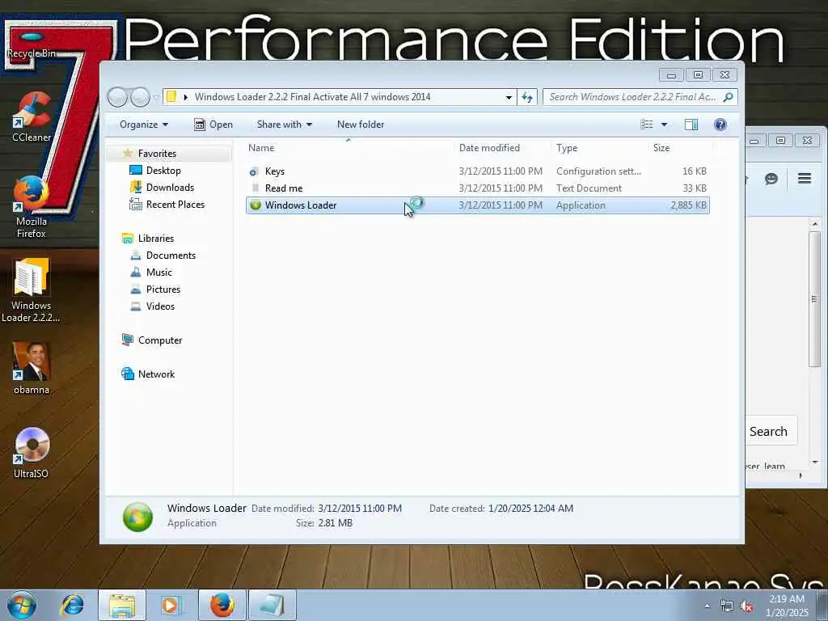The height and width of the screenshot is (621, 828).
Task: Click the chat bubble icon in Firefox window
Action: tap(771, 179)
